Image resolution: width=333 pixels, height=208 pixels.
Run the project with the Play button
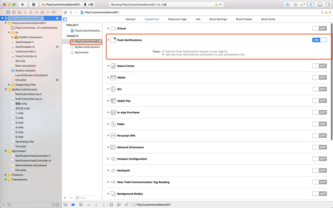[23, 5]
